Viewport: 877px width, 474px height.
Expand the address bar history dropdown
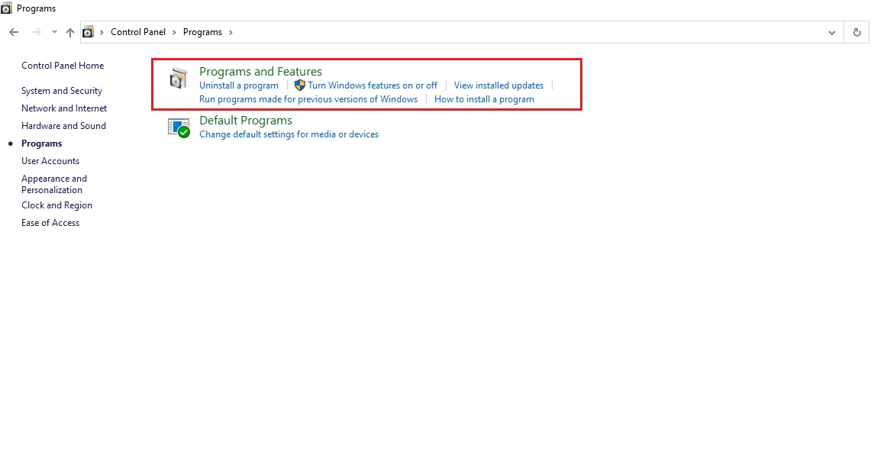tap(832, 33)
